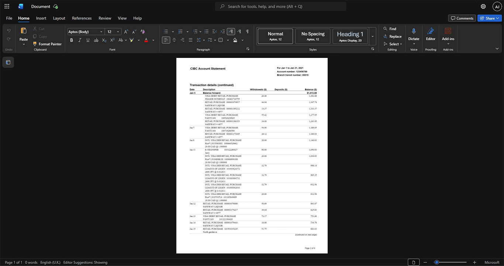The image size is (504, 266).
Task: Click red font color swatch button
Action: coord(146,40)
